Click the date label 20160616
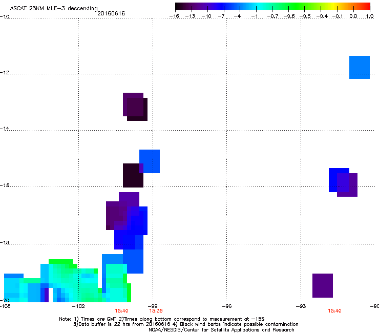The height and width of the screenshot is (333, 379). (111, 13)
